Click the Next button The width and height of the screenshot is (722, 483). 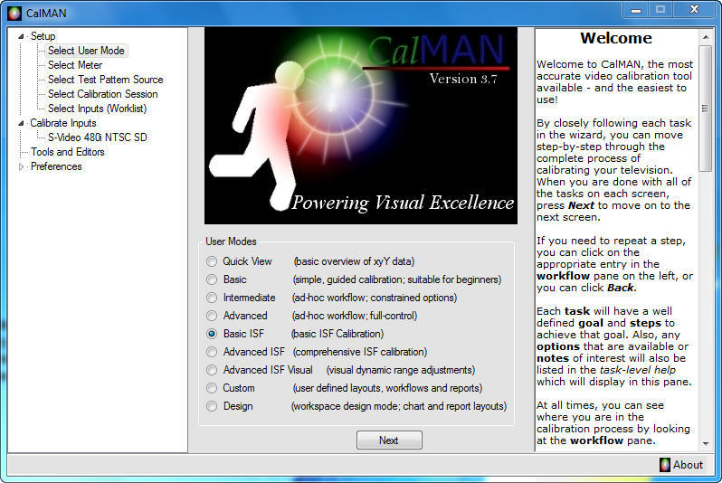(x=389, y=440)
